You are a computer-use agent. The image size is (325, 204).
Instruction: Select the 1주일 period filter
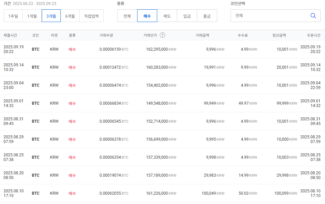[x=13, y=15]
